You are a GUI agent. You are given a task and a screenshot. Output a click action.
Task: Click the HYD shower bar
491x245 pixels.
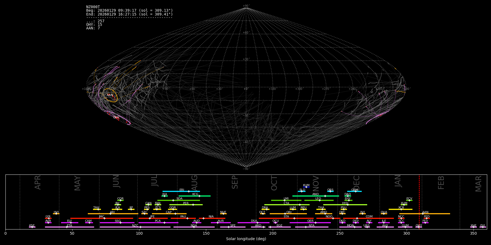[x=345, y=205]
